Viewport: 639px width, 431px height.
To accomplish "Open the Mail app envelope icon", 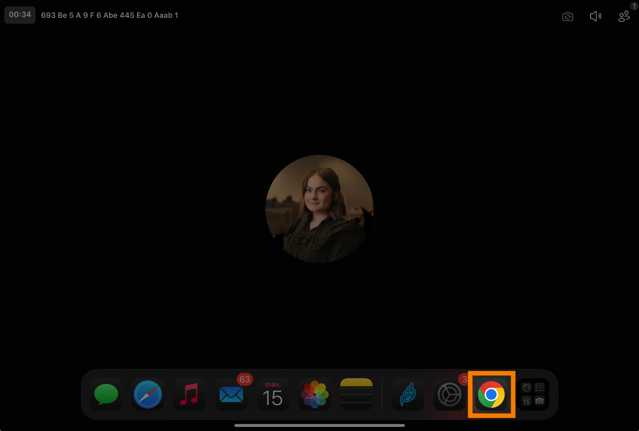I will tap(231, 394).
